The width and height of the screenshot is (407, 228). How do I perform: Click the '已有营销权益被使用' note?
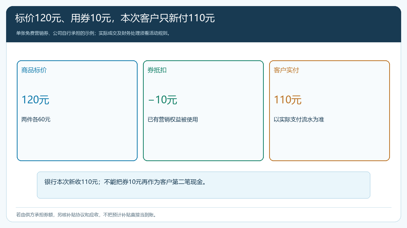(173, 120)
